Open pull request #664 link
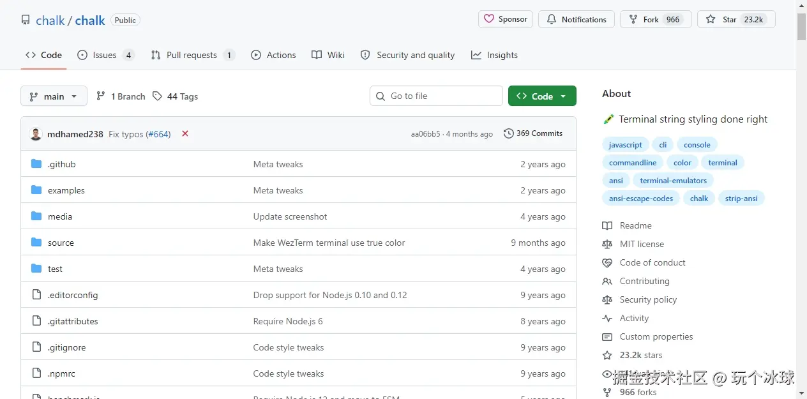The width and height of the screenshot is (807, 399). [x=158, y=134]
